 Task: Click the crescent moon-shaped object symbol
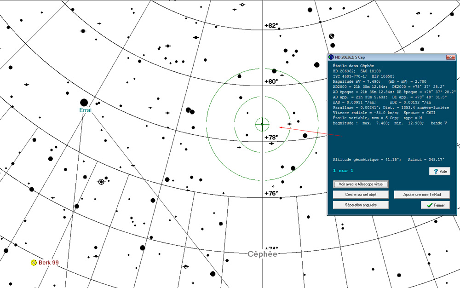point(332,36)
